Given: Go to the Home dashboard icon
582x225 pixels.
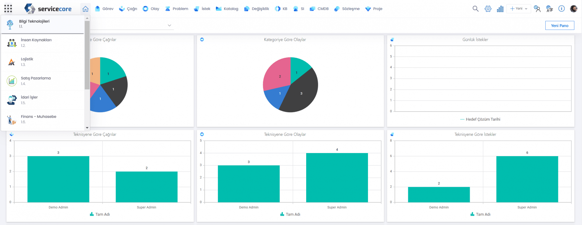Looking at the screenshot, I should click(85, 9).
